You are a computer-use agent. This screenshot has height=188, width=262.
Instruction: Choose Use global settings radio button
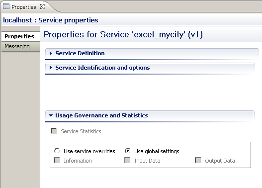click(127, 151)
